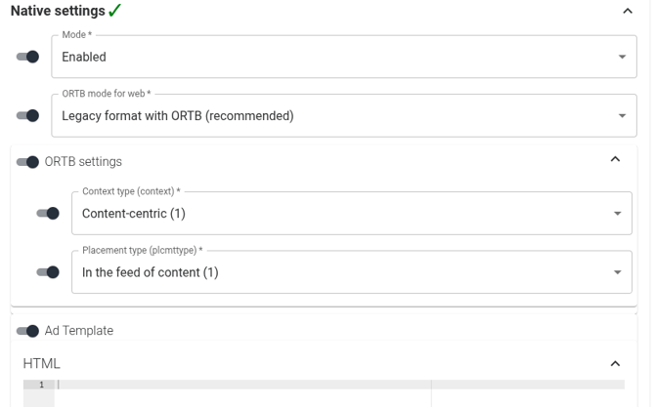The height and width of the screenshot is (407, 655).
Task: Toggle the Mode switch
Action: (28, 57)
